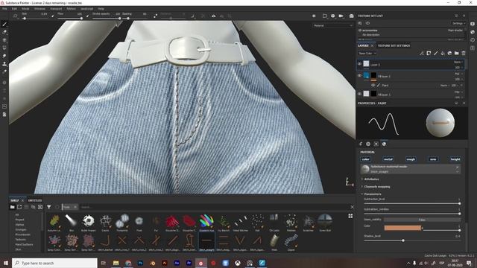Viewport: 477px width, 268px height.
Task: Open the Base Color channel dropdown
Action: [367, 53]
